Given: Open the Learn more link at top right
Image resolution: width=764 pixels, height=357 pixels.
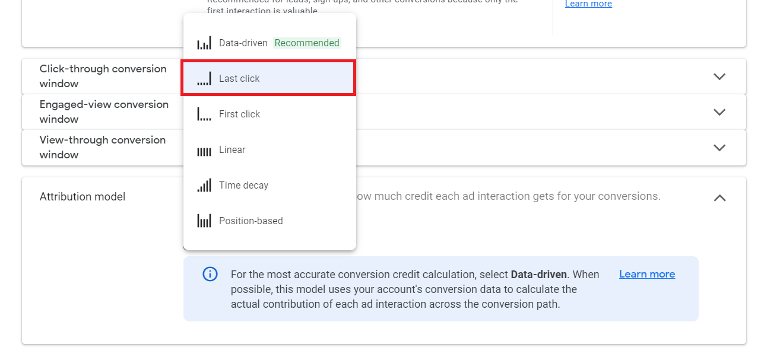Looking at the screenshot, I should [588, 4].
